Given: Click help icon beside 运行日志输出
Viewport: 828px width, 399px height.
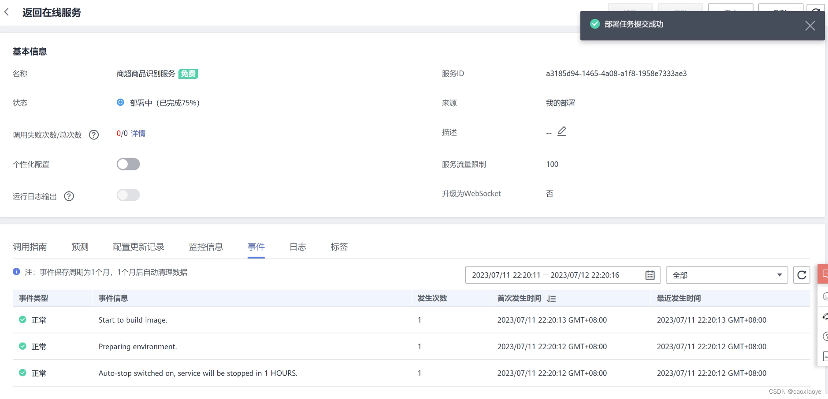Looking at the screenshot, I should [69, 196].
